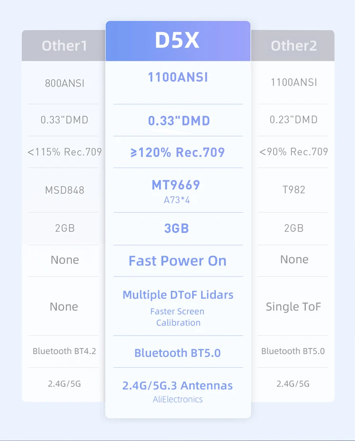The image size is (355, 441).
Task: Click Multiple DToF Lidars heading
Action: [177, 295]
